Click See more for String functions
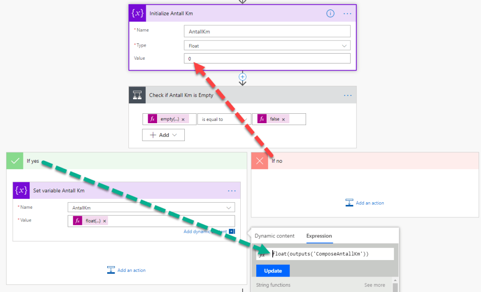Image resolution: width=481 pixels, height=292 pixels. [x=374, y=285]
